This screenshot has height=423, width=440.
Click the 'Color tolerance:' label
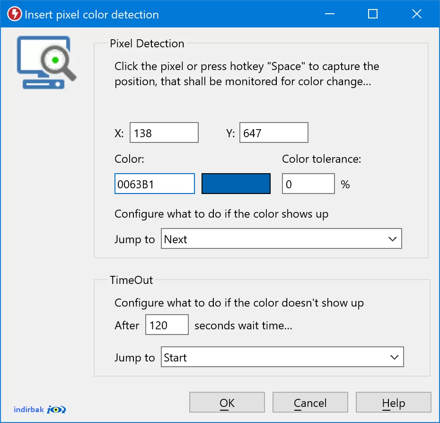pyautogui.click(x=321, y=159)
